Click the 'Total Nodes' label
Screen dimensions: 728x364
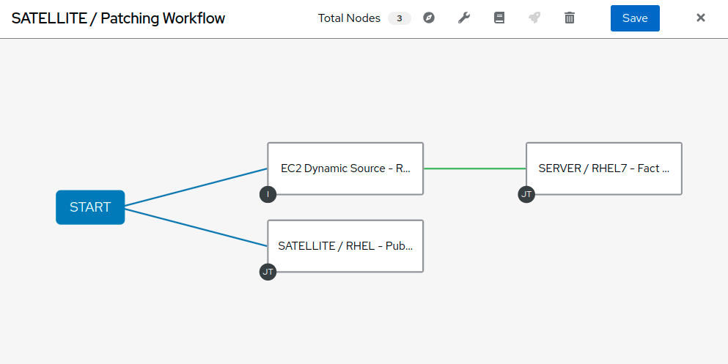[x=349, y=18]
